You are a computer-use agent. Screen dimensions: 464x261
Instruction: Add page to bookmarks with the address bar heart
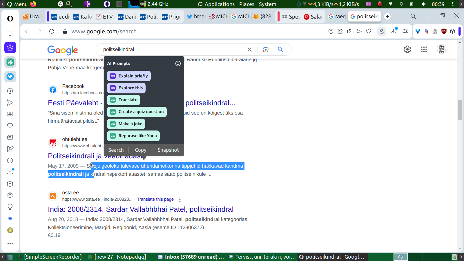pyautogui.click(x=369, y=31)
